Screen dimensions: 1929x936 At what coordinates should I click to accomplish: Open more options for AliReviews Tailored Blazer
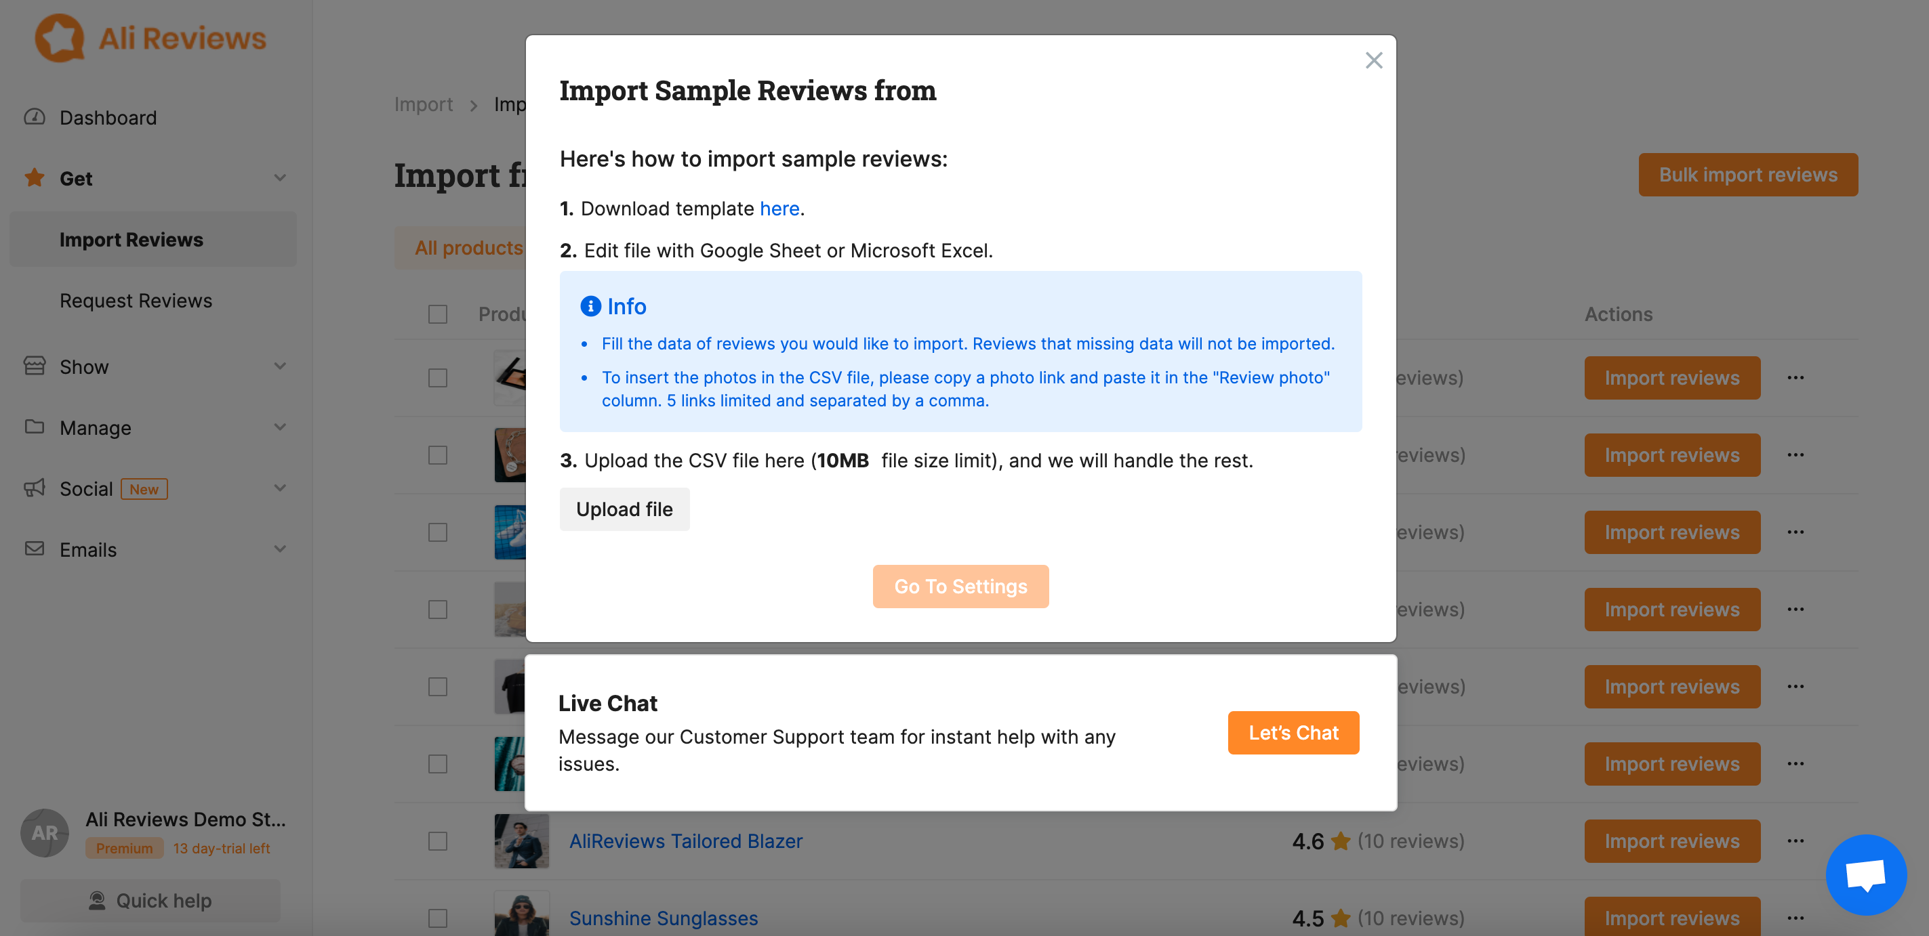pyautogui.click(x=1795, y=841)
